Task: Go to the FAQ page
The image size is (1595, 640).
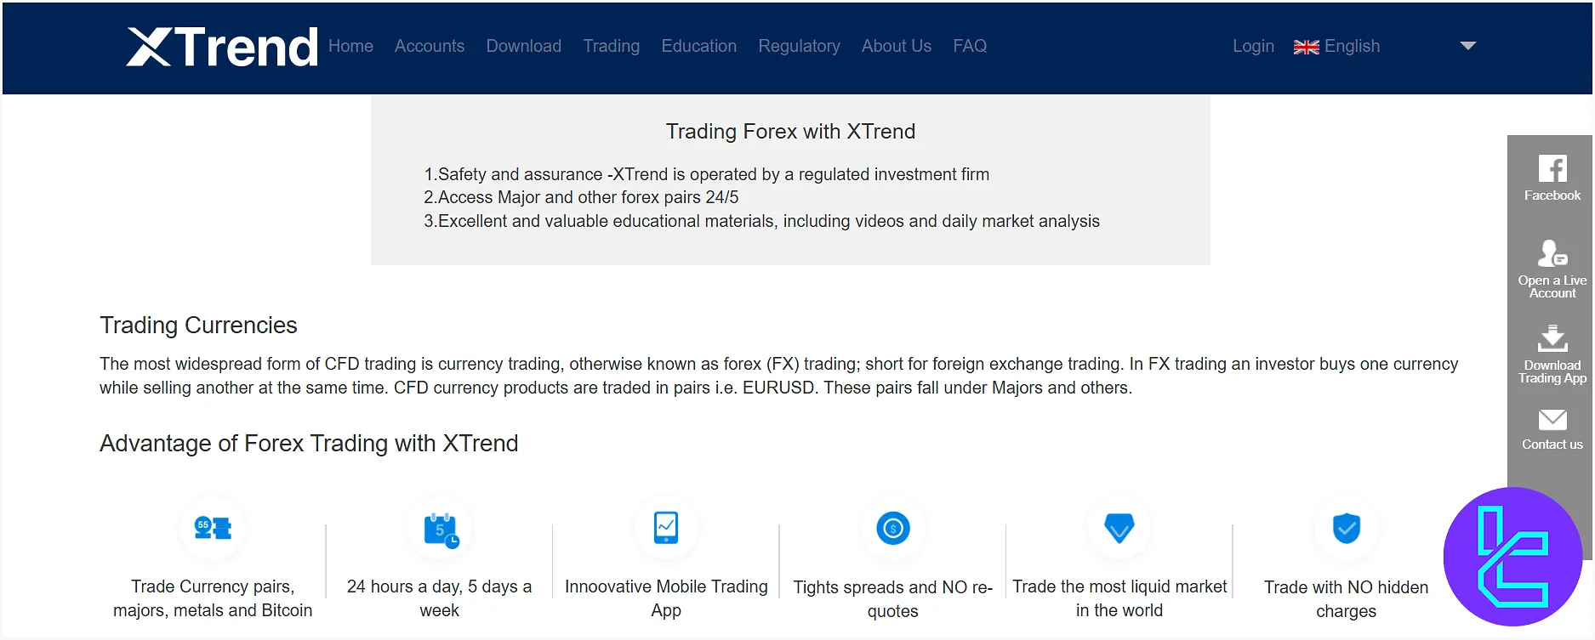Action: coord(970,46)
